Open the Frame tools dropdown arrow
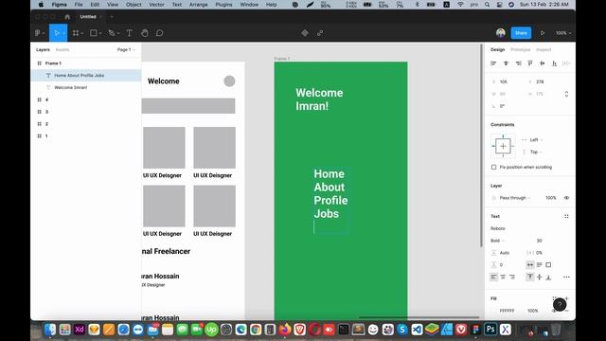The height and width of the screenshot is (341, 606). [x=82, y=34]
